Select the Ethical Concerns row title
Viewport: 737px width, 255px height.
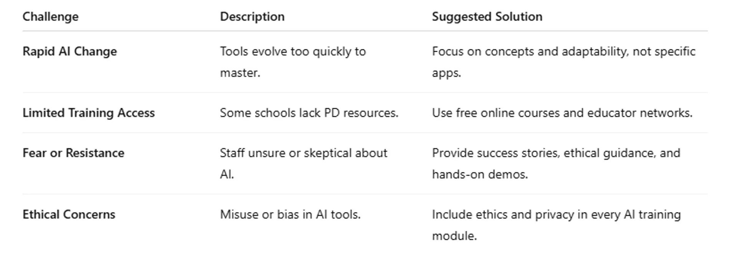[x=69, y=214]
